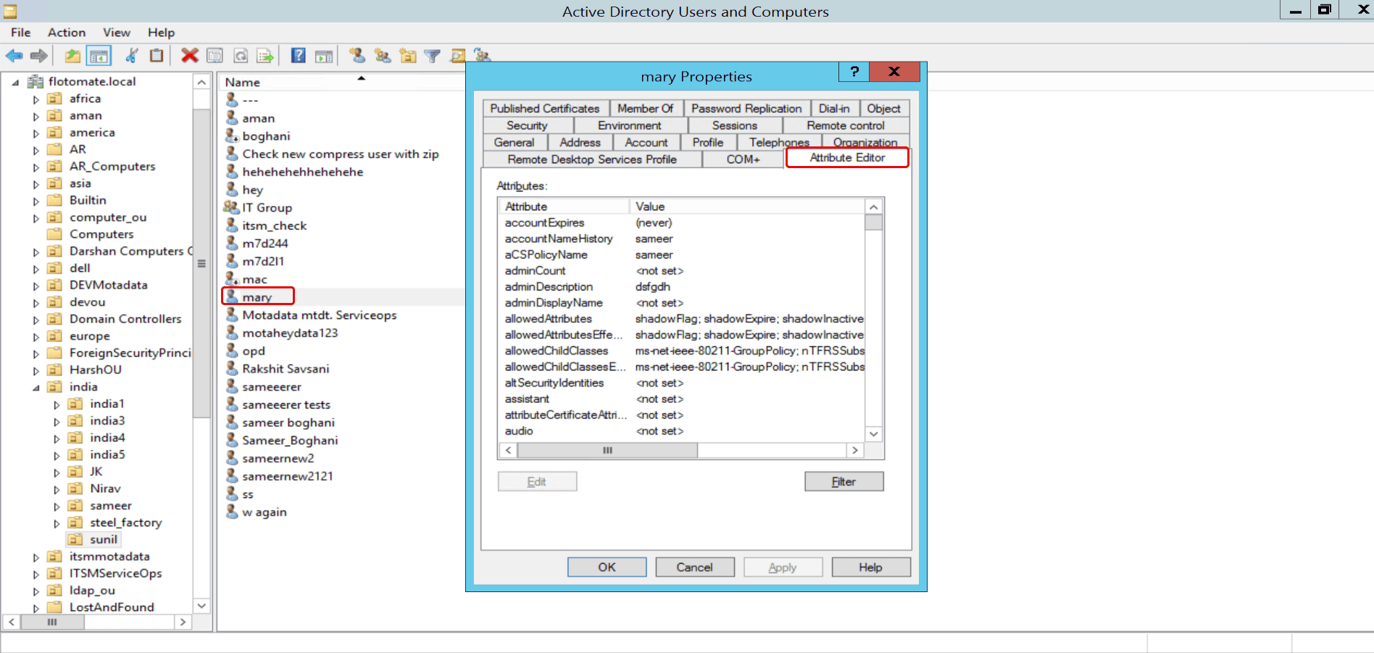
Task: Switch to the Member Of tab
Action: click(x=645, y=109)
